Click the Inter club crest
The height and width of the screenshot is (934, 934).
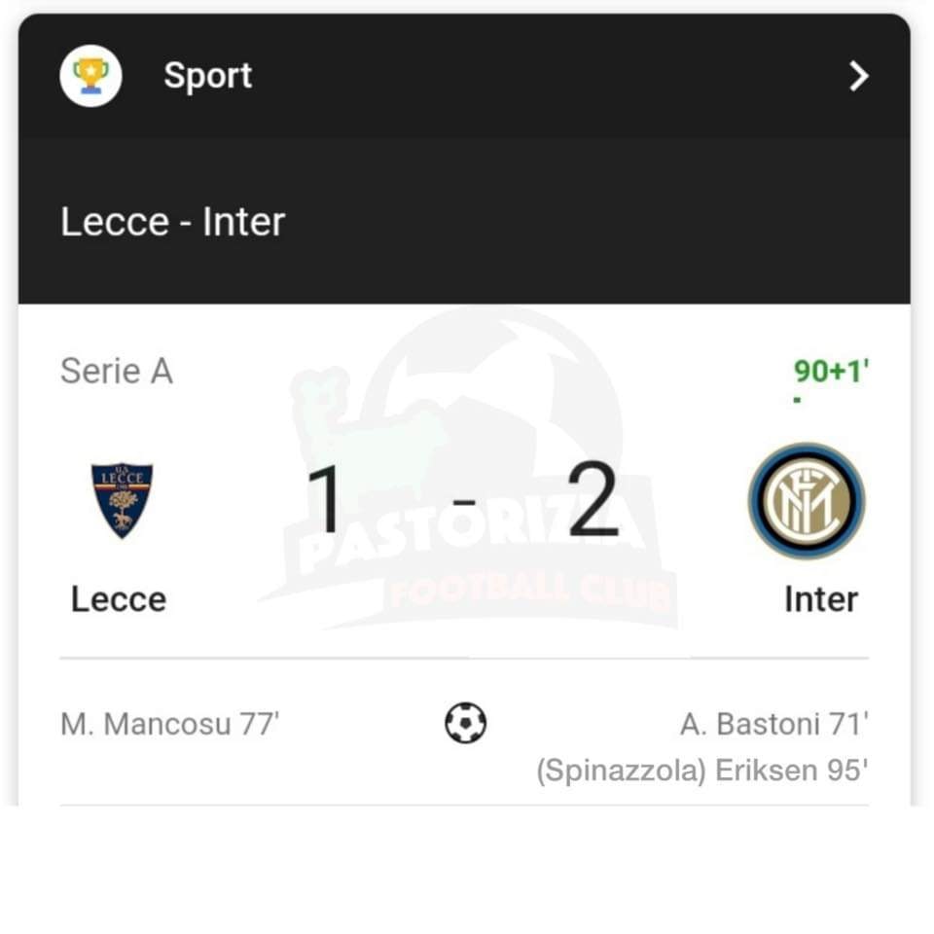[x=807, y=500]
